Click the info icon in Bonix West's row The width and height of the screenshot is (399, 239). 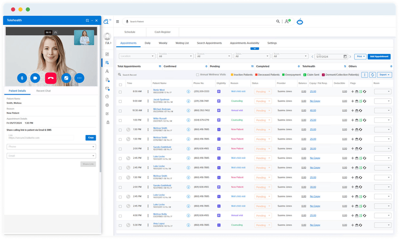tap(188, 92)
